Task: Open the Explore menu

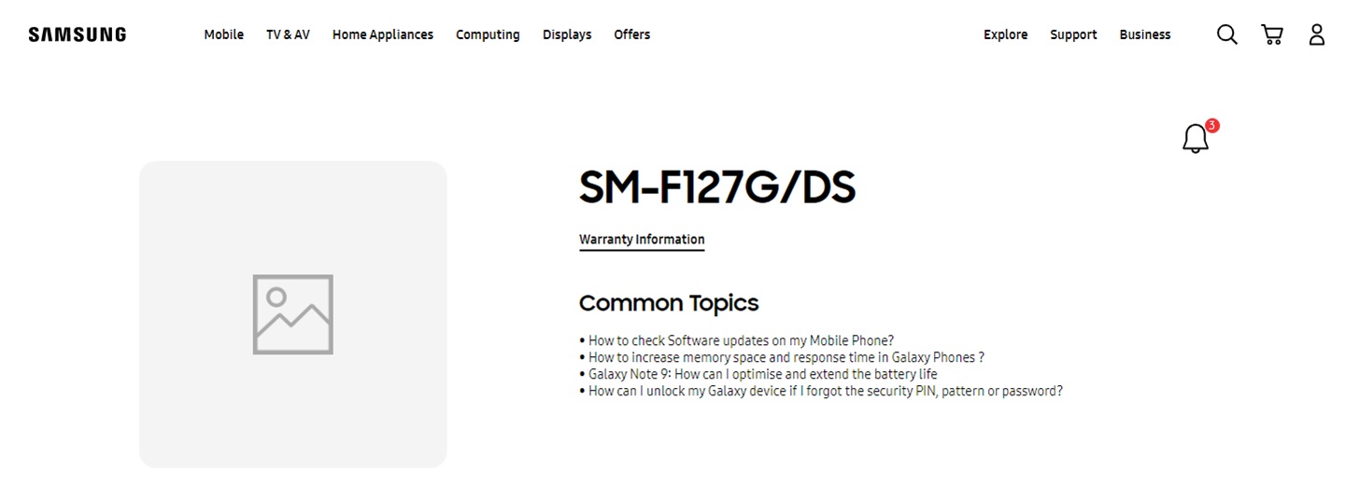Action: pos(1005,35)
